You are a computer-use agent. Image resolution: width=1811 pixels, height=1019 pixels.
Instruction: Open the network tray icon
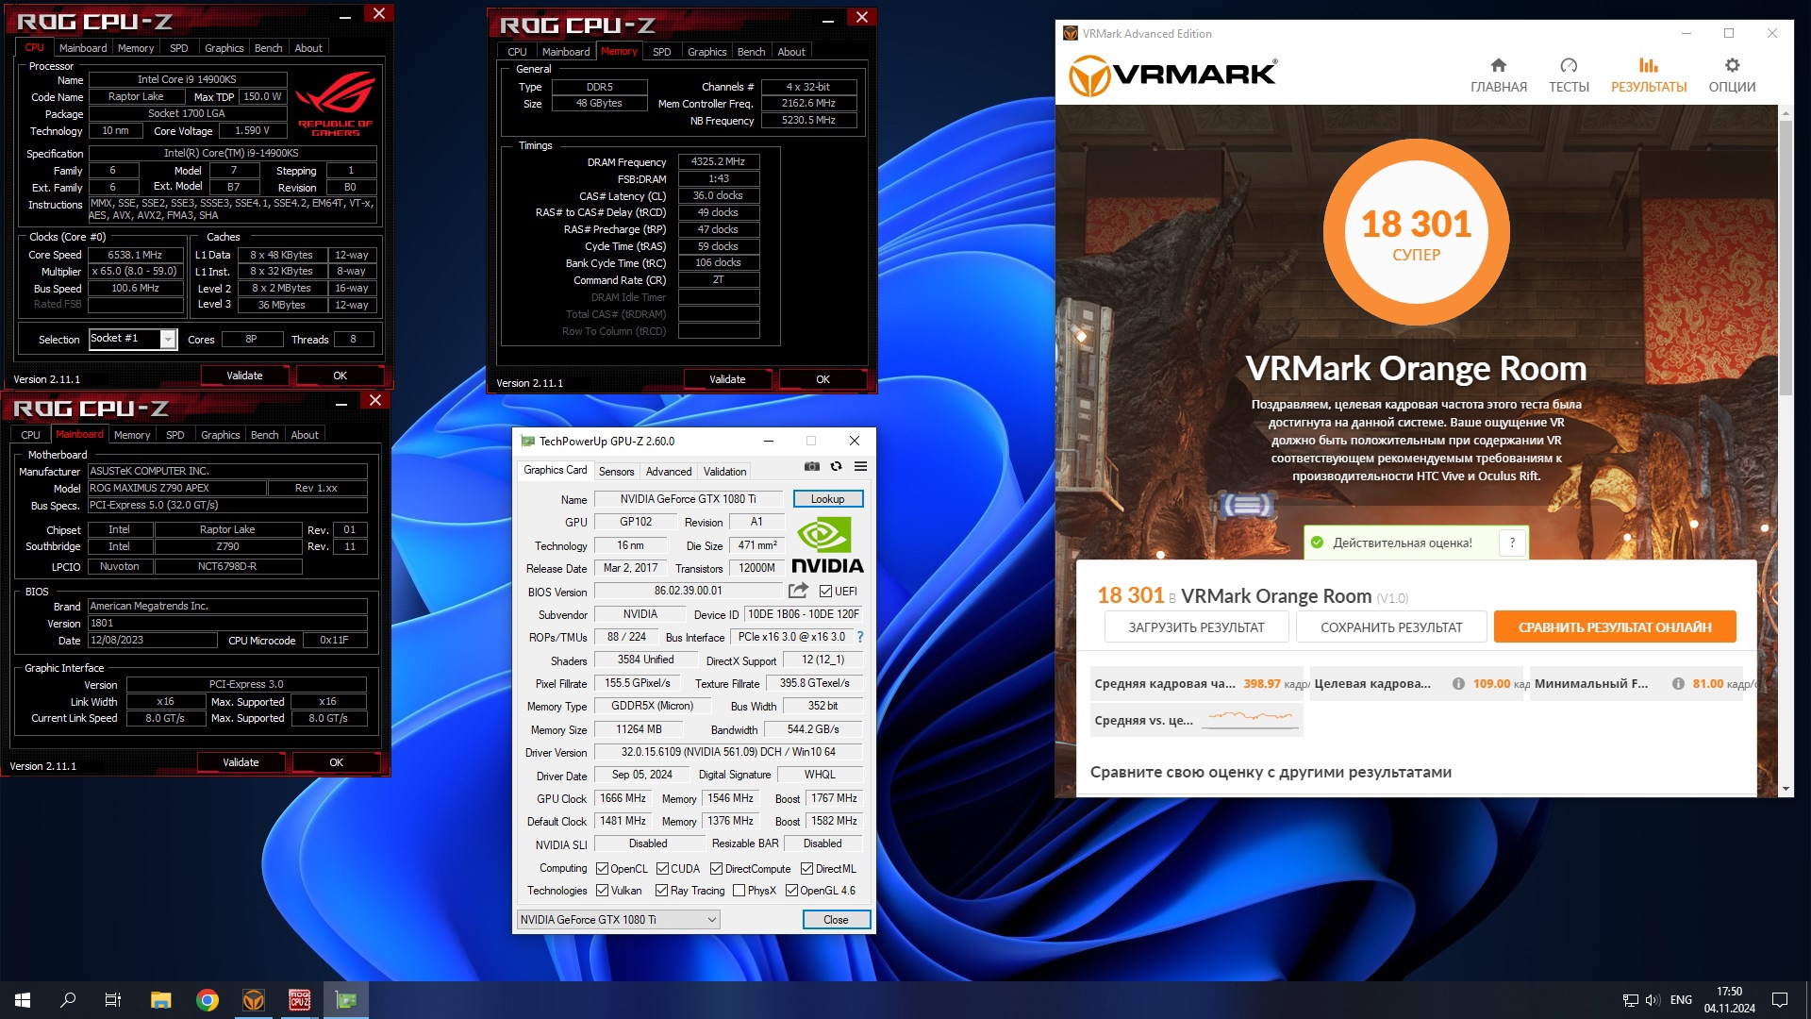(x=1630, y=1000)
